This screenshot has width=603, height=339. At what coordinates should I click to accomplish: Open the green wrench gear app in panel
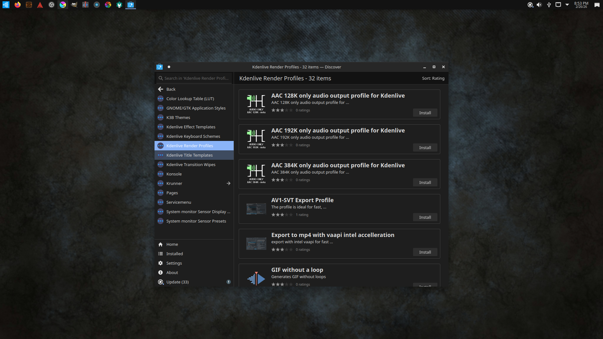pos(119,5)
